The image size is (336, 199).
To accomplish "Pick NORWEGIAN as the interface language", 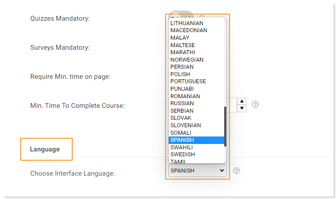I will point(196,59).
